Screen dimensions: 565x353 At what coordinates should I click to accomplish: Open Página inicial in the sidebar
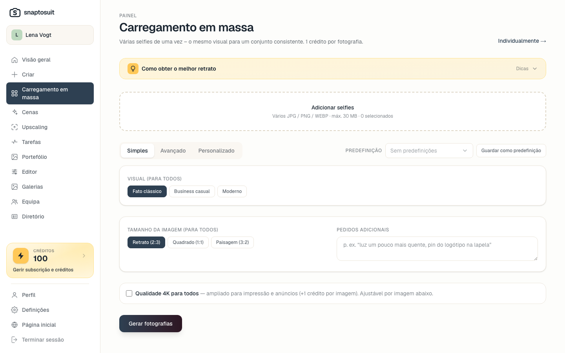[x=50, y=325]
